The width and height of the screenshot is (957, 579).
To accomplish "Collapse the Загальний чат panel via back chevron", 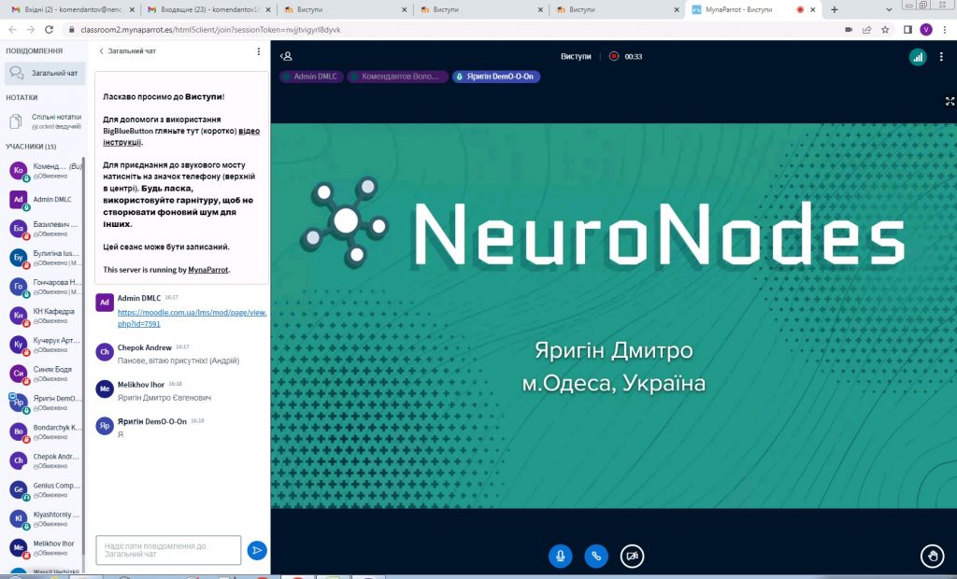I will point(101,51).
